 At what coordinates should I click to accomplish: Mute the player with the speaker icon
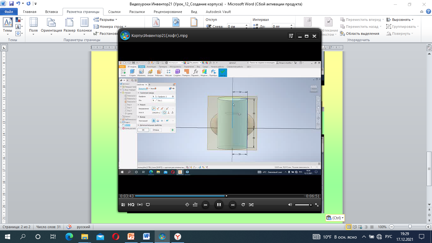coord(290,205)
